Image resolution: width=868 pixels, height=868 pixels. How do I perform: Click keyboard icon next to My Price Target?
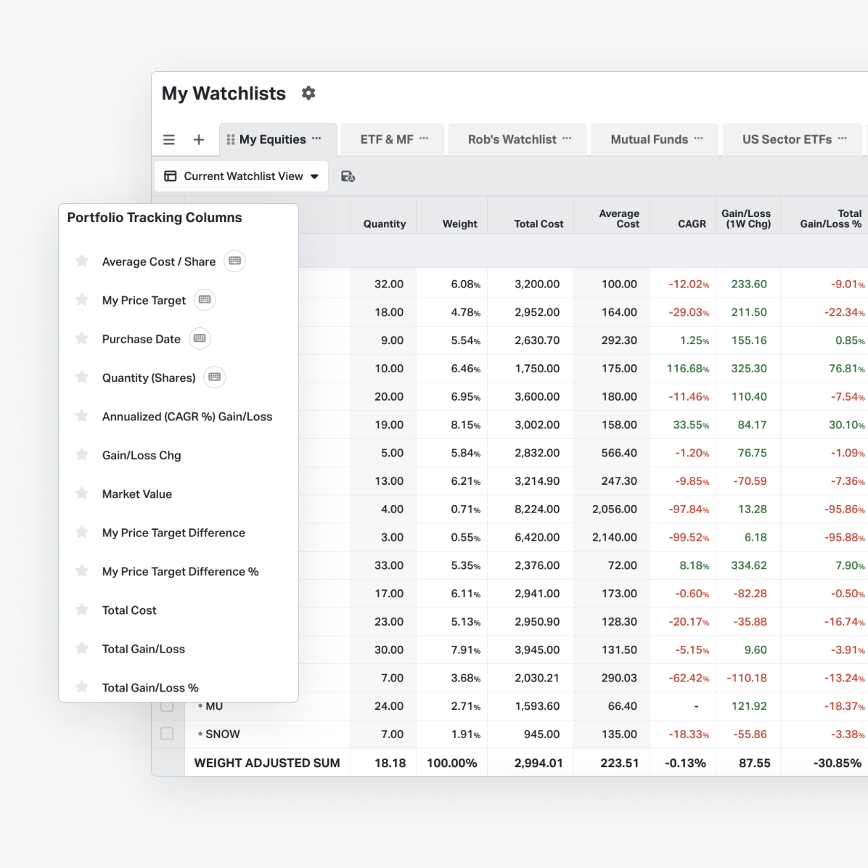click(x=205, y=300)
